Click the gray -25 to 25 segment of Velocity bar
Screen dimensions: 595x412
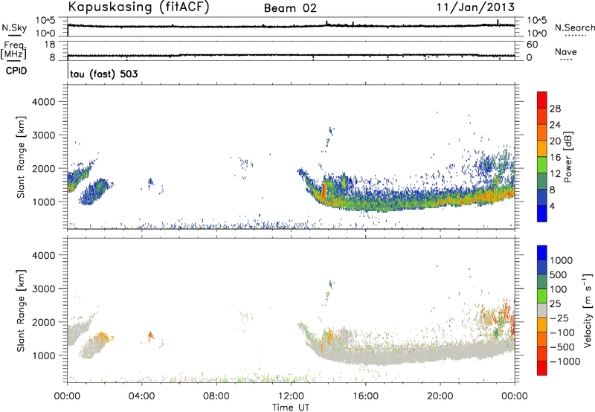[x=542, y=310]
